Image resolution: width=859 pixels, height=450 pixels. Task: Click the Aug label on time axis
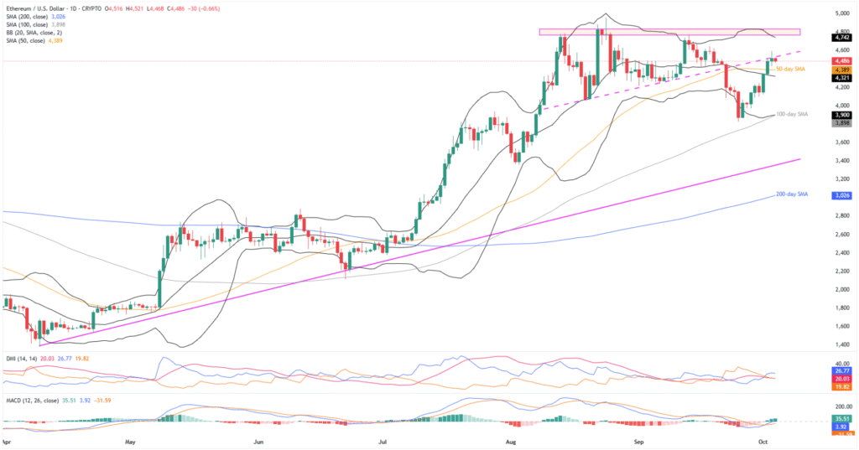click(x=510, y=440)
